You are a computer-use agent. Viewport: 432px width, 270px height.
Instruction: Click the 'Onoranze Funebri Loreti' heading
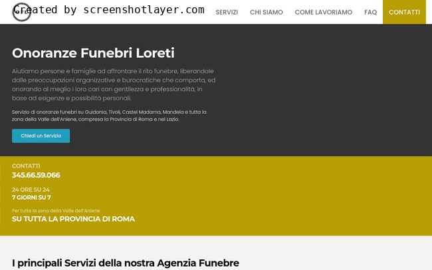(93, 53)
